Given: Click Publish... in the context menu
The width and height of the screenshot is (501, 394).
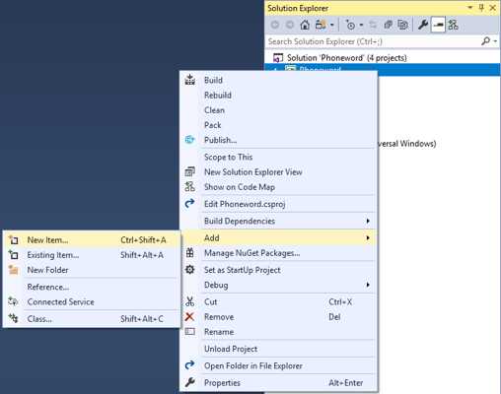Looking at the screenshot, I should (x=278, y=140).
